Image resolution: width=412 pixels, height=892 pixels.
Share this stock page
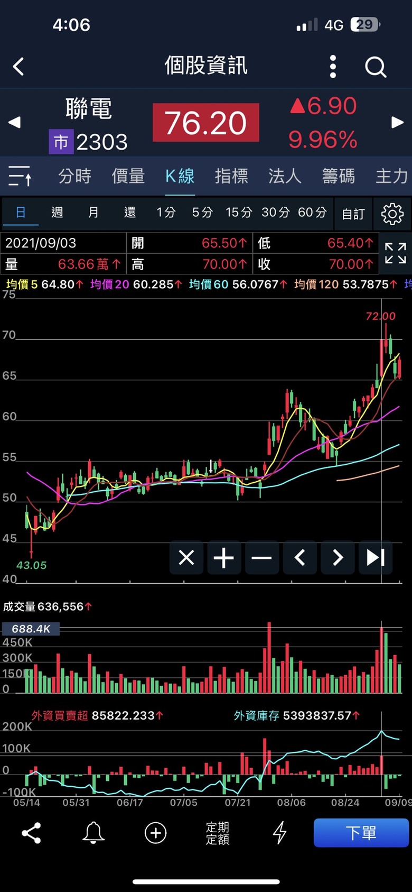(x=31, y=833)
